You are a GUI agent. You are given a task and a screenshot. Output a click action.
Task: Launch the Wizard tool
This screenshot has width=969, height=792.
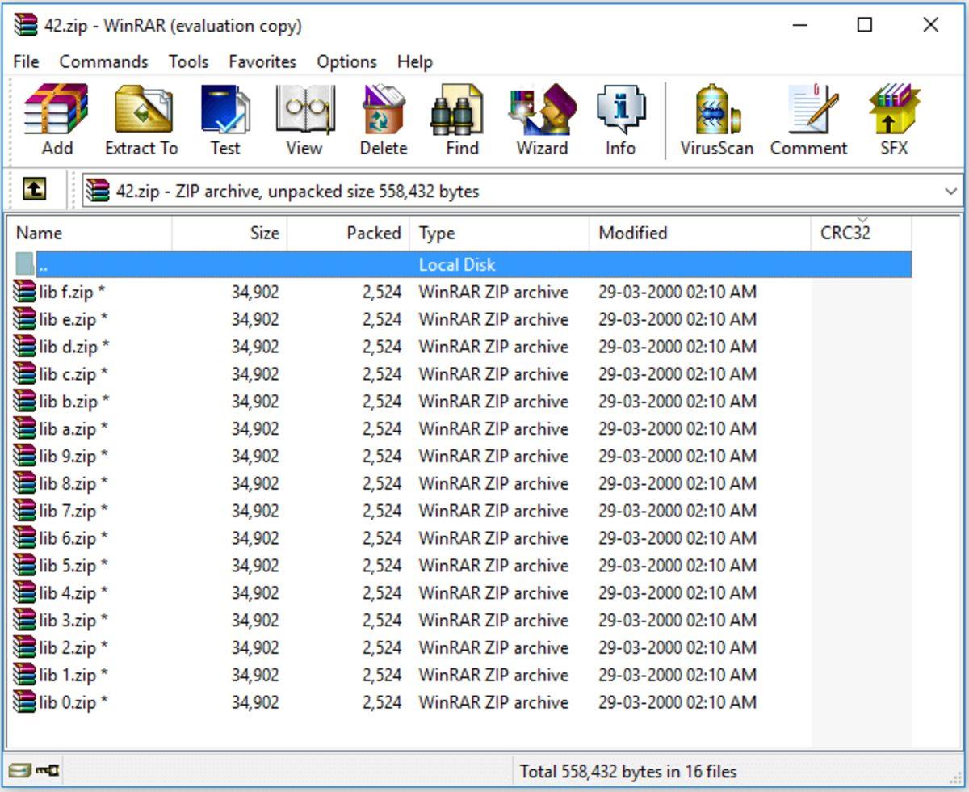coord(542,120)
